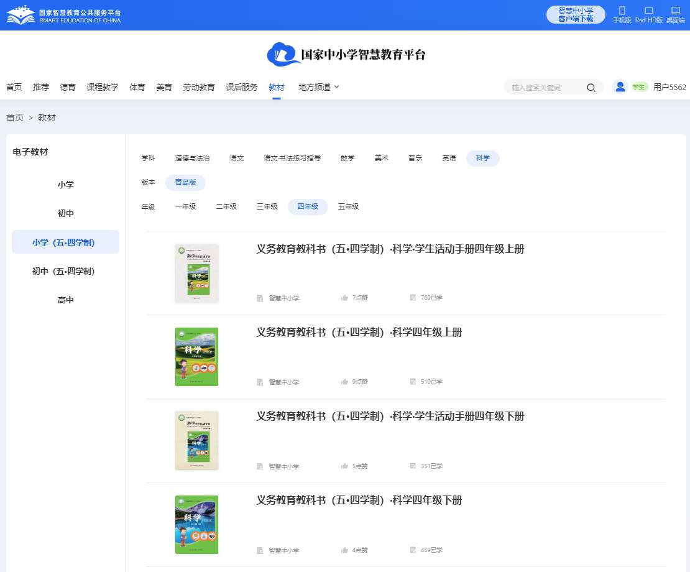Expand the 地方频道 dropdown
Image resolution: width=690 pixels, height=572 pixels.
pos(319,87)
